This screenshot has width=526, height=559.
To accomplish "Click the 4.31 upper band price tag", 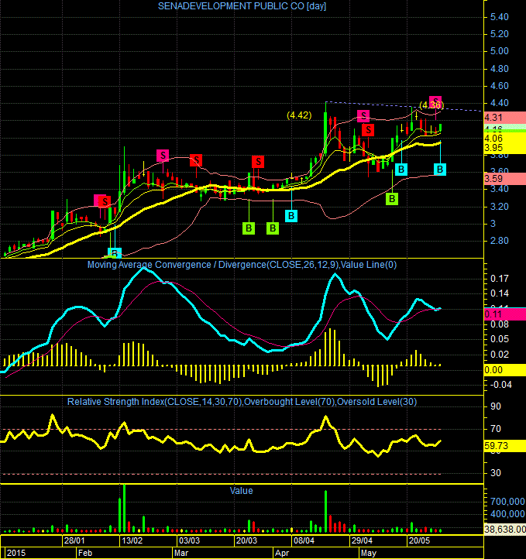I will tap(504, 117).
